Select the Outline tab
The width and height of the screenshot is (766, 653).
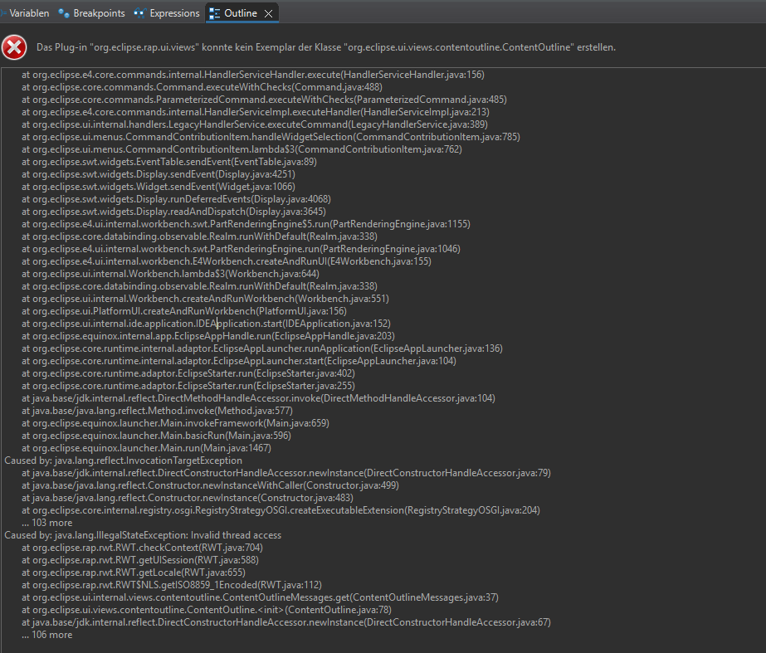(x=241, y=13)
